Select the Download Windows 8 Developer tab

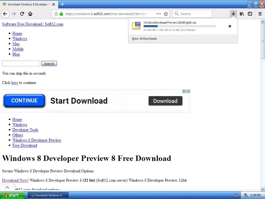pos(29,4)
